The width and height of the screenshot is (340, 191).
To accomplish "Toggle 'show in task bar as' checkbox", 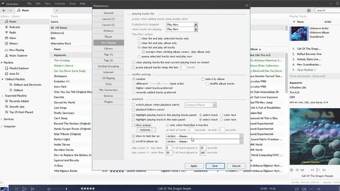I will 133,136.
